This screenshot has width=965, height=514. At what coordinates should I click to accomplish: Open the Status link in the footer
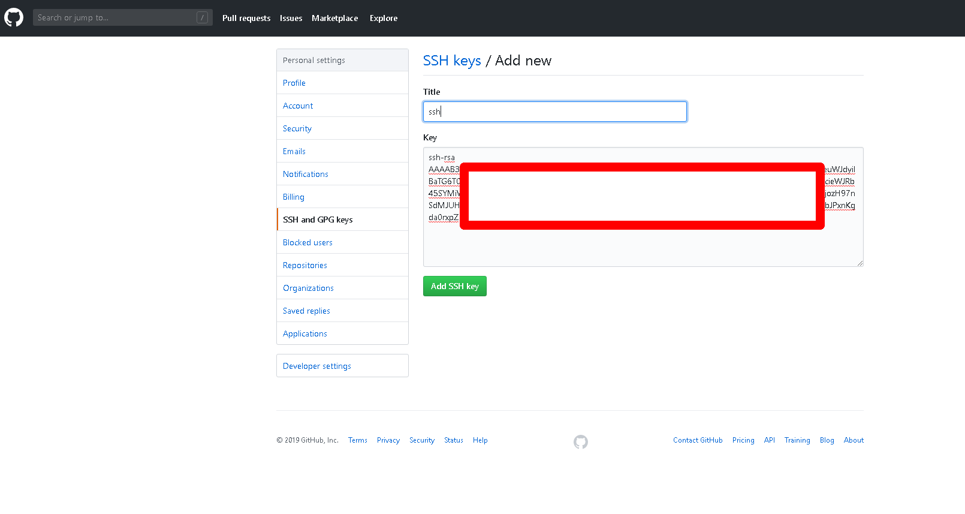[454, 440]
